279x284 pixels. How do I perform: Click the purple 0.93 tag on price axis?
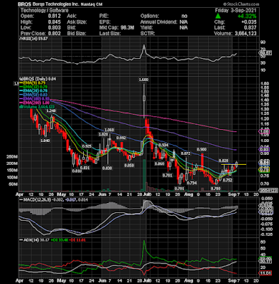click(265, 150)
